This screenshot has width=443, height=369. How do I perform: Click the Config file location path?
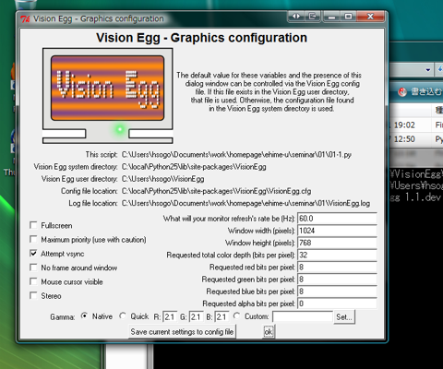click(x=216, y=191)
